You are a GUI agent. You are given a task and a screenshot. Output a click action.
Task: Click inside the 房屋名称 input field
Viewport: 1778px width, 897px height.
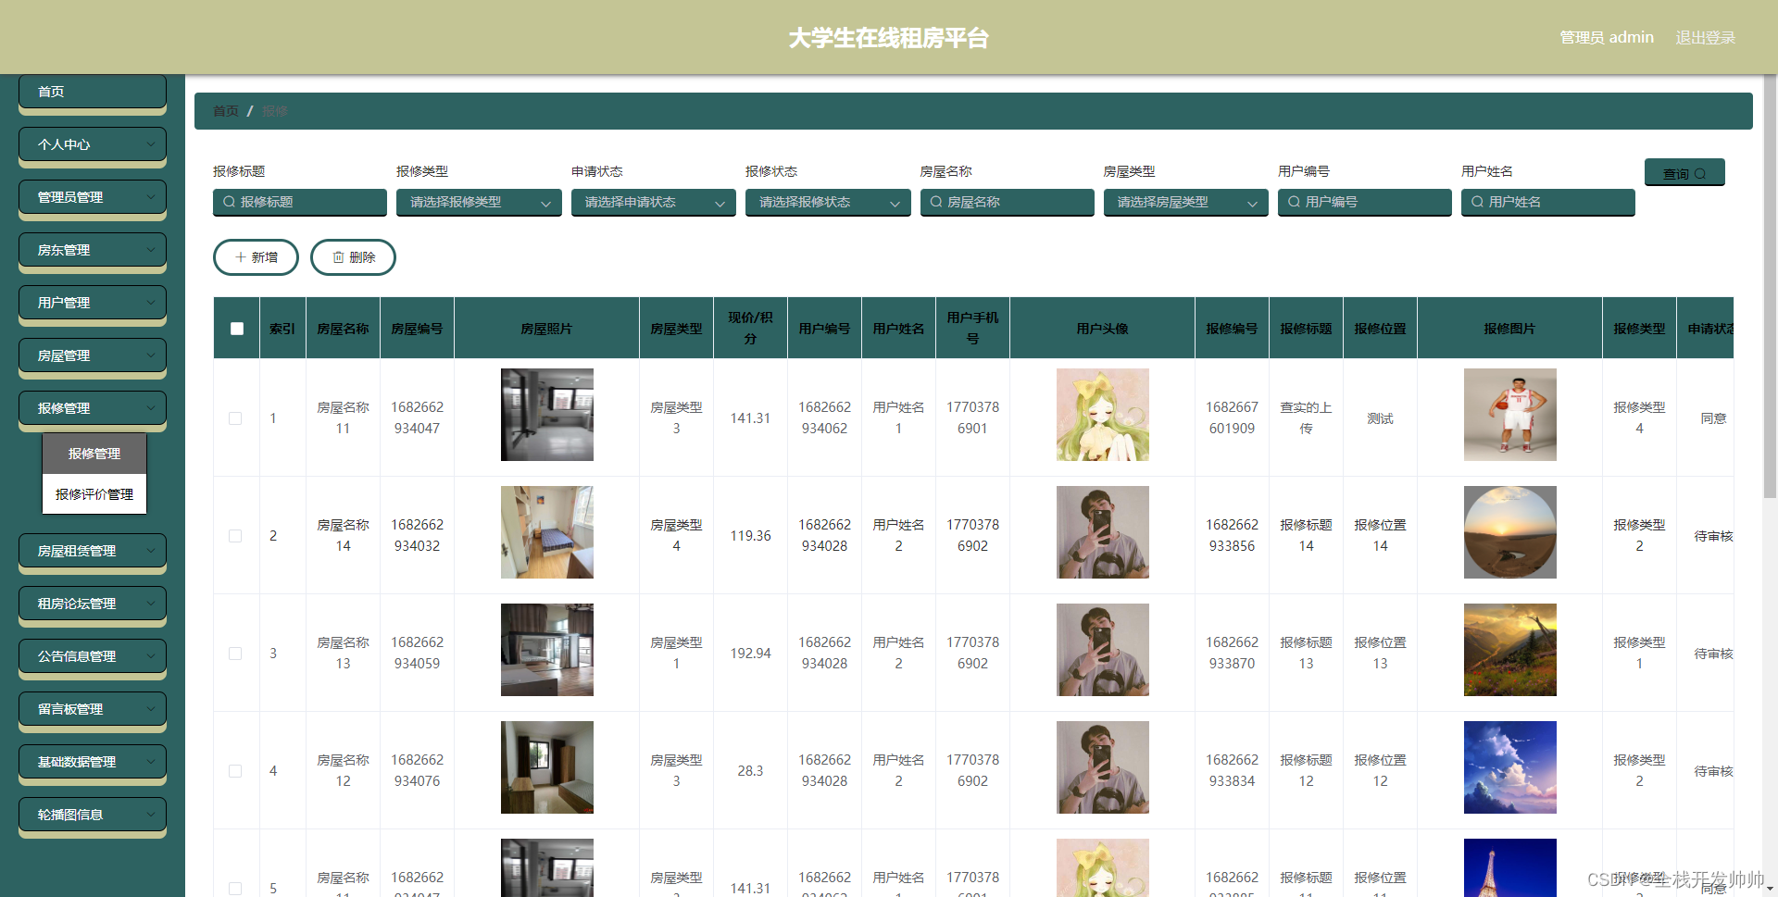1009,202
